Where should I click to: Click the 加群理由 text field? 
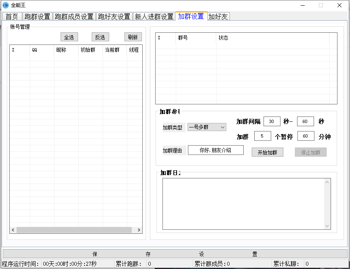click(x=216, y=150)
